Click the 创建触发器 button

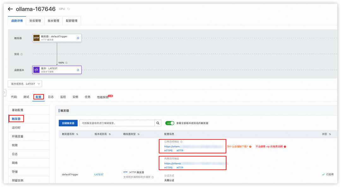(68, 123)
